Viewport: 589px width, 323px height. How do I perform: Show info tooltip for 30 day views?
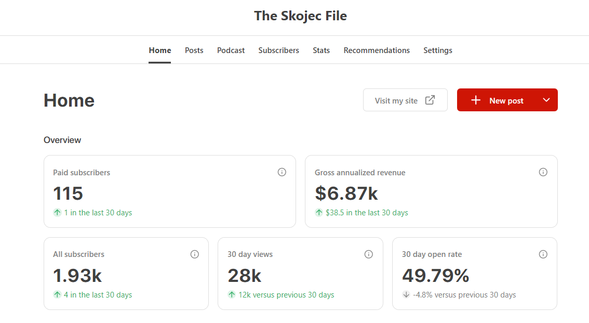pos(369,254)
